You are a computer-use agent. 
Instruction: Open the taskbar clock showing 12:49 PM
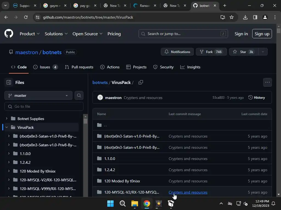pos(261,203)
